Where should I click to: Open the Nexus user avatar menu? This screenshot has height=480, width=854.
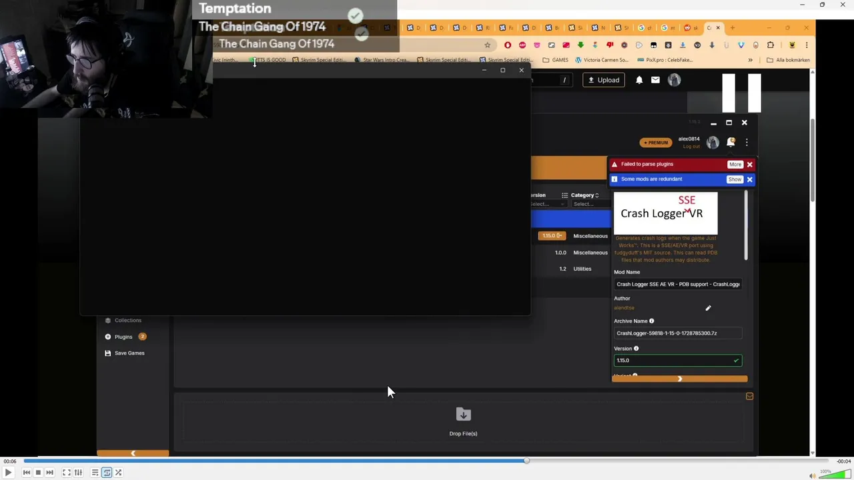(674, 80)
